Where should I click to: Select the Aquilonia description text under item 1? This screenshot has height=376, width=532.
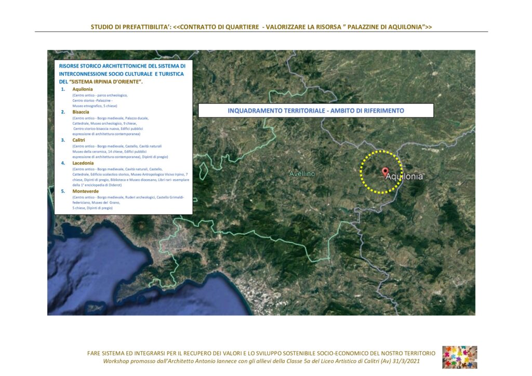pyautogui.click(x=99, y=101)
